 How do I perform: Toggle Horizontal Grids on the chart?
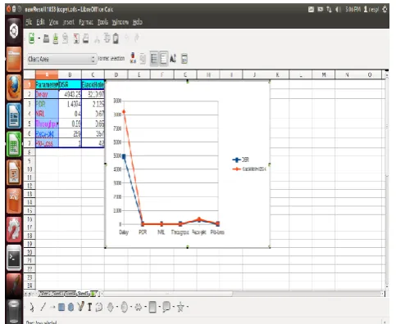[x=154, y=58]
